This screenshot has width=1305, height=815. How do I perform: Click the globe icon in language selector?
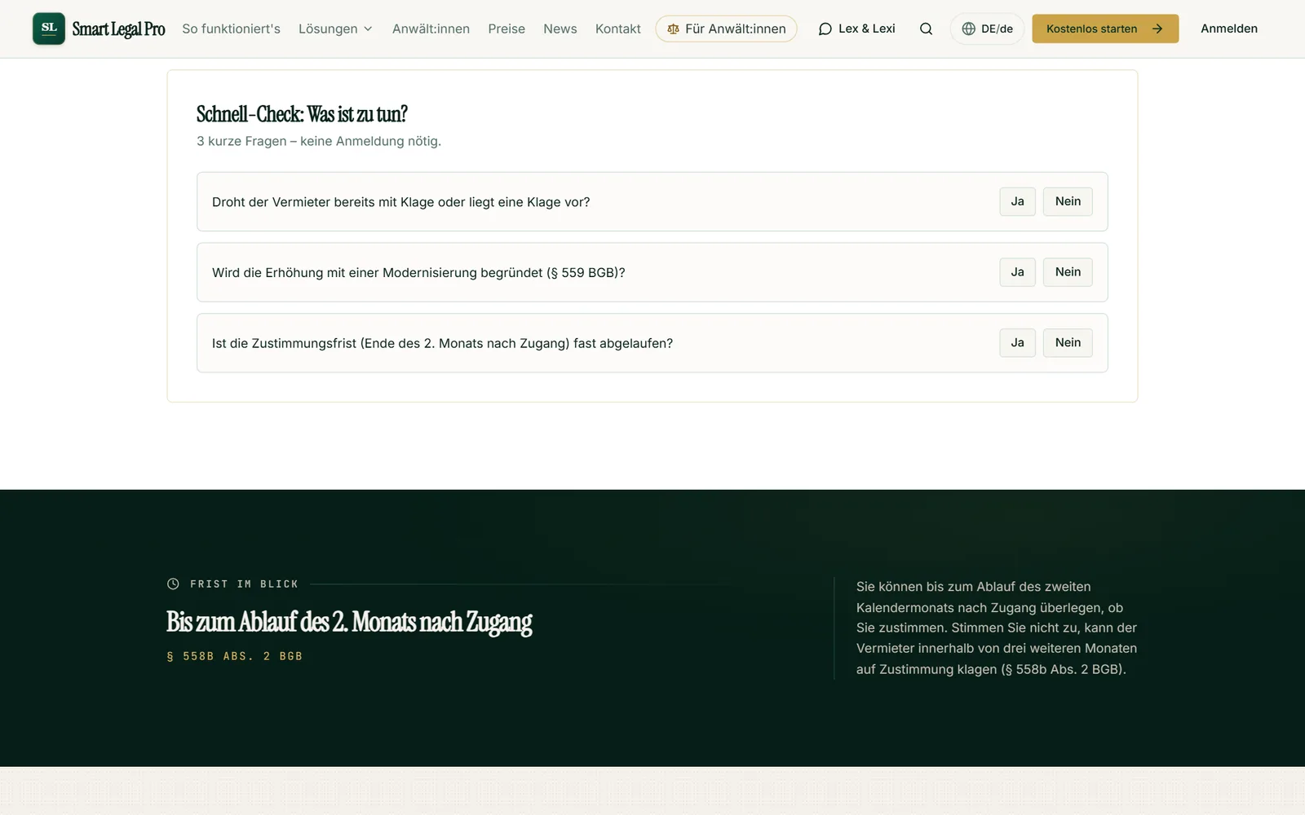[x=968, y=29]
